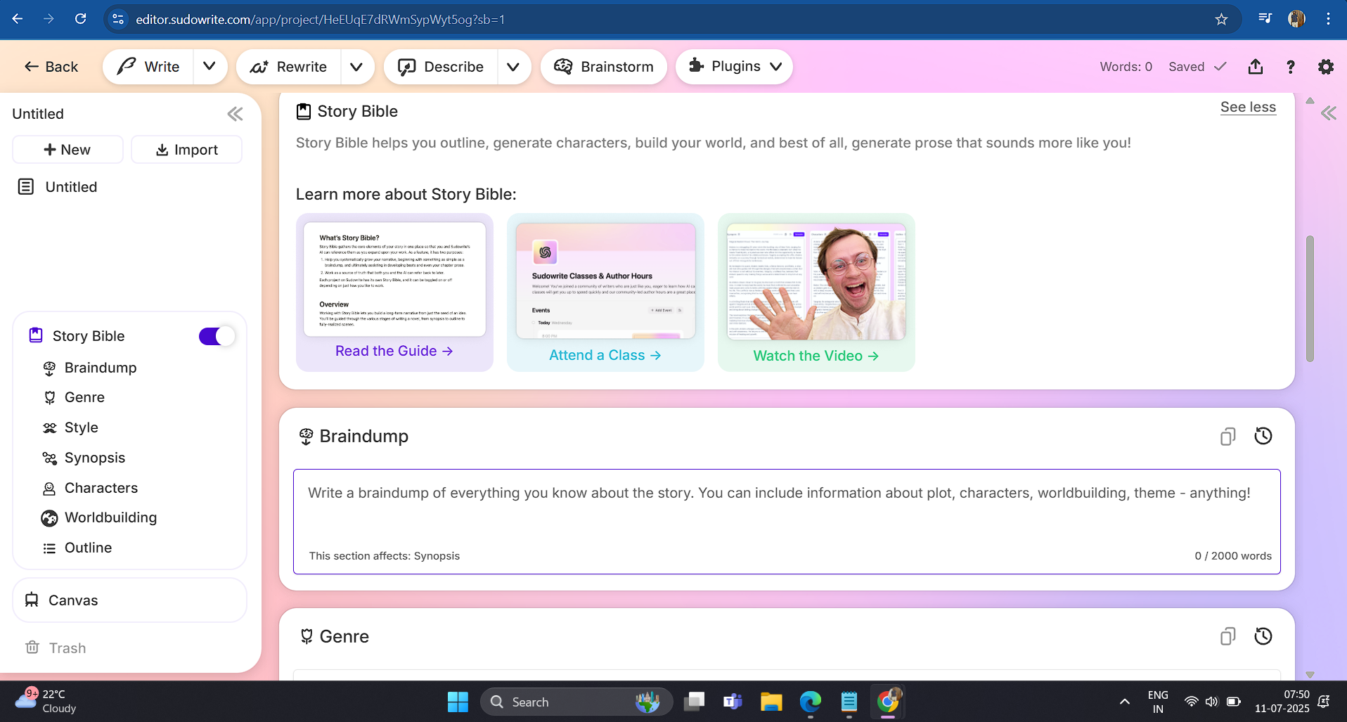Import a document

(187, 150)
